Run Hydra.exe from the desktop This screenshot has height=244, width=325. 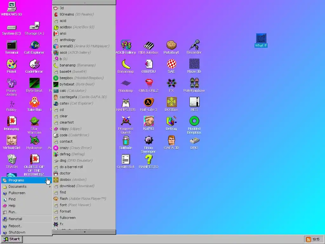pyautogui.click(x=34, y=143)
